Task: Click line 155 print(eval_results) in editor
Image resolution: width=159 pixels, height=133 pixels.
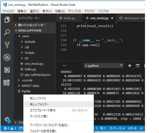Action: coord(95,26)
